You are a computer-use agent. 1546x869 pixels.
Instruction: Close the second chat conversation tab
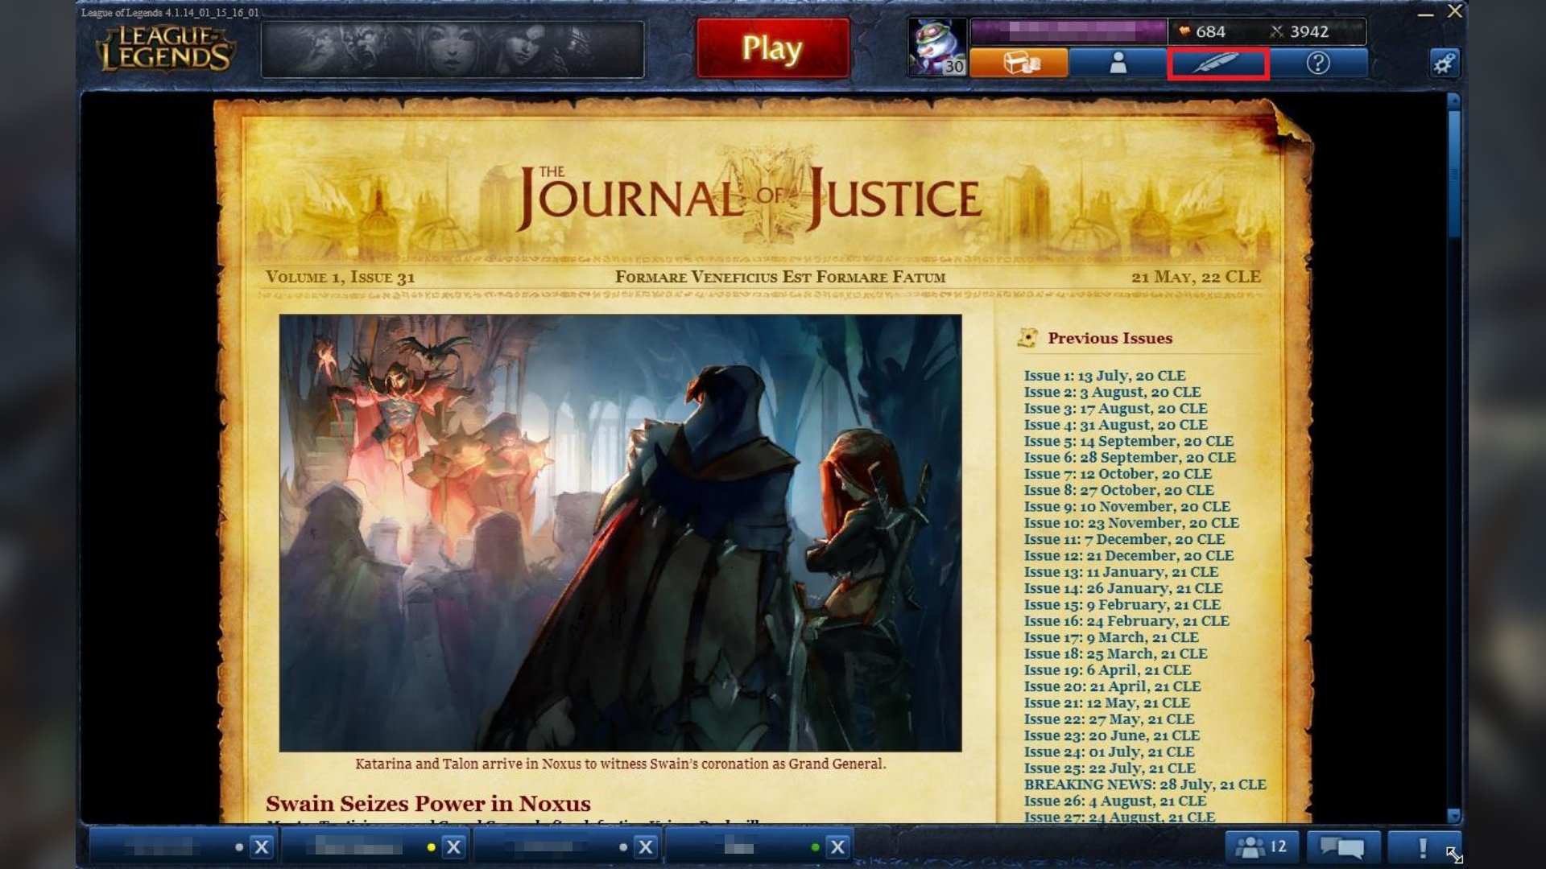pyautogui.click(x=455, y=846)
